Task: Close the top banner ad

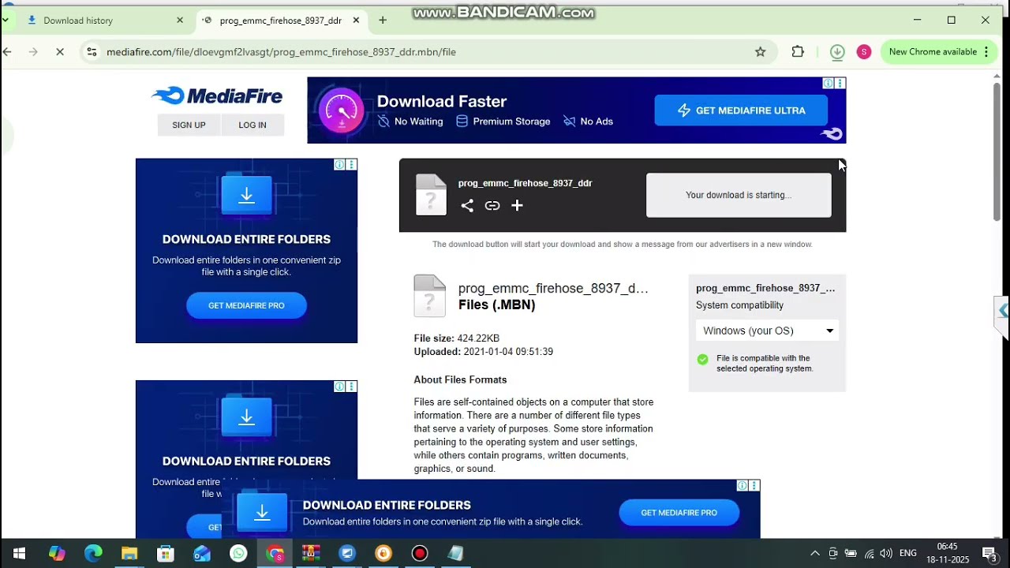Action: click(x=840, y=84)
